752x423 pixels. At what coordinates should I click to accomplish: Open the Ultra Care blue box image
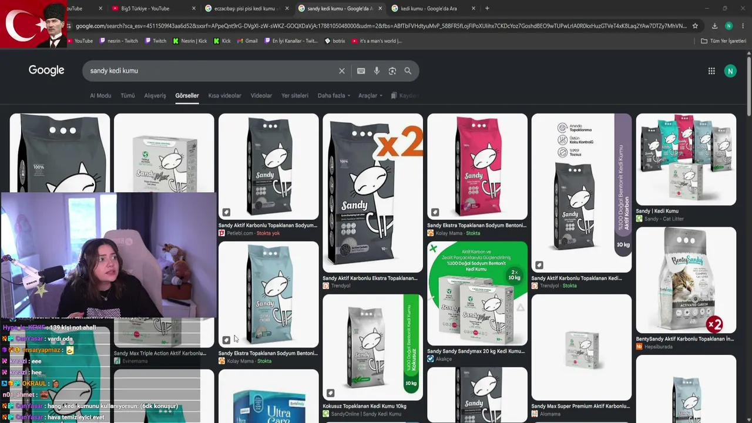pos(268,397)
